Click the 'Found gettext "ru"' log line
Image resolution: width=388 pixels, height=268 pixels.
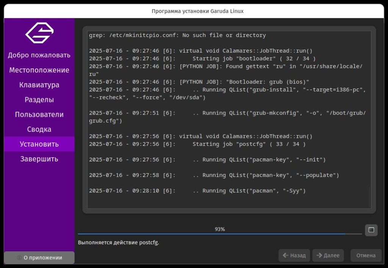point(226,70)
